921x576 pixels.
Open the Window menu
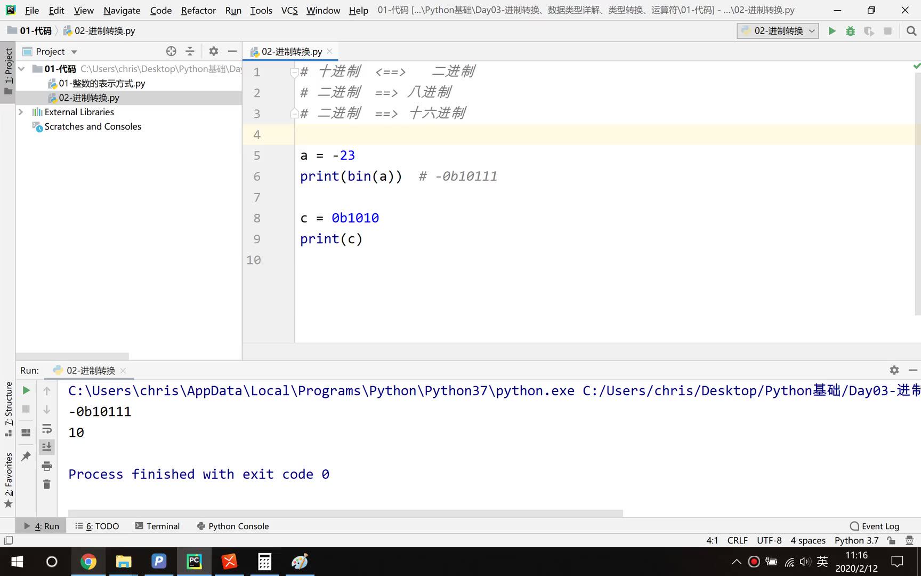click(x=323, y=10)
